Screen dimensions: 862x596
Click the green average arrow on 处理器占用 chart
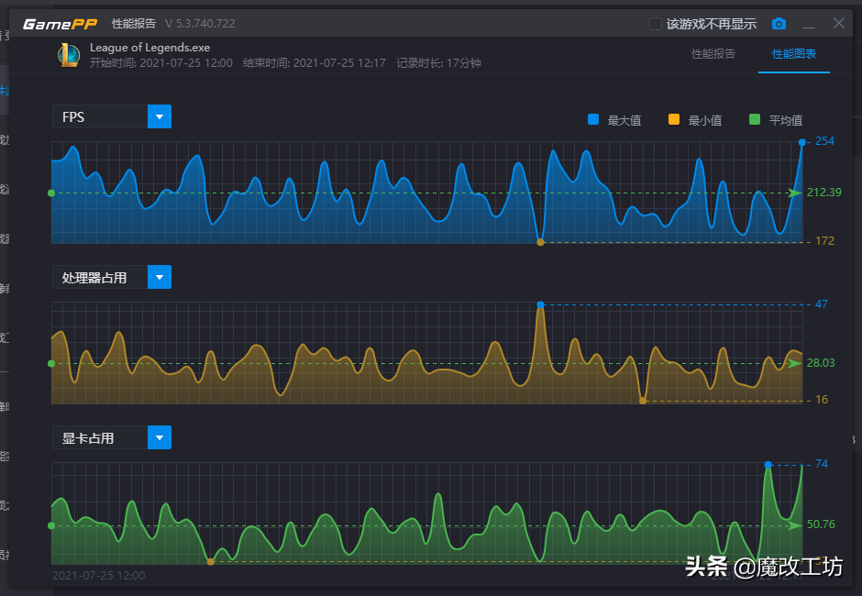[x=794, y=363]
